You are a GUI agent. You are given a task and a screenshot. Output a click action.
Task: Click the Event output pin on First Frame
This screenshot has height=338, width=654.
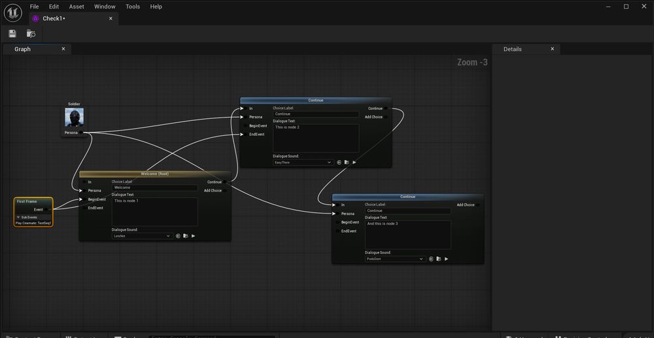click(x=46, y=210)
